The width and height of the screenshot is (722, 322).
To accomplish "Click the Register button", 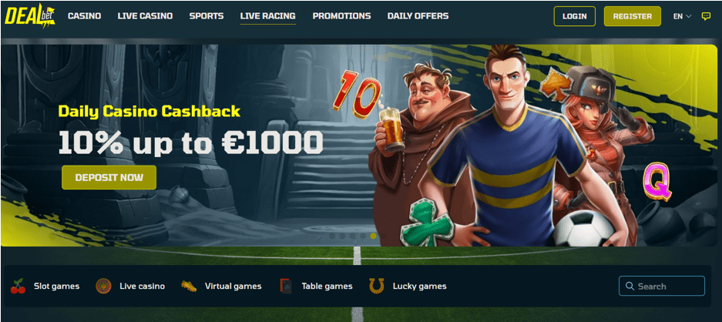I will click(x=632, y=16).
